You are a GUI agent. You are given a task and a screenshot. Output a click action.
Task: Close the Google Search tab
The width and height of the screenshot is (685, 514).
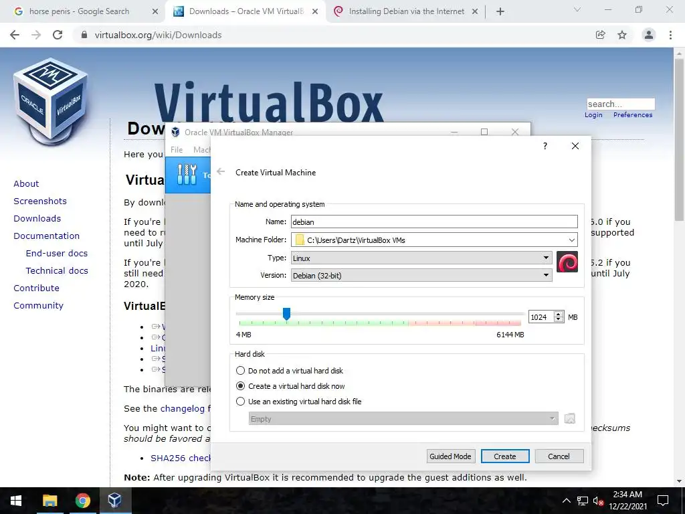[x=155, y=12]
